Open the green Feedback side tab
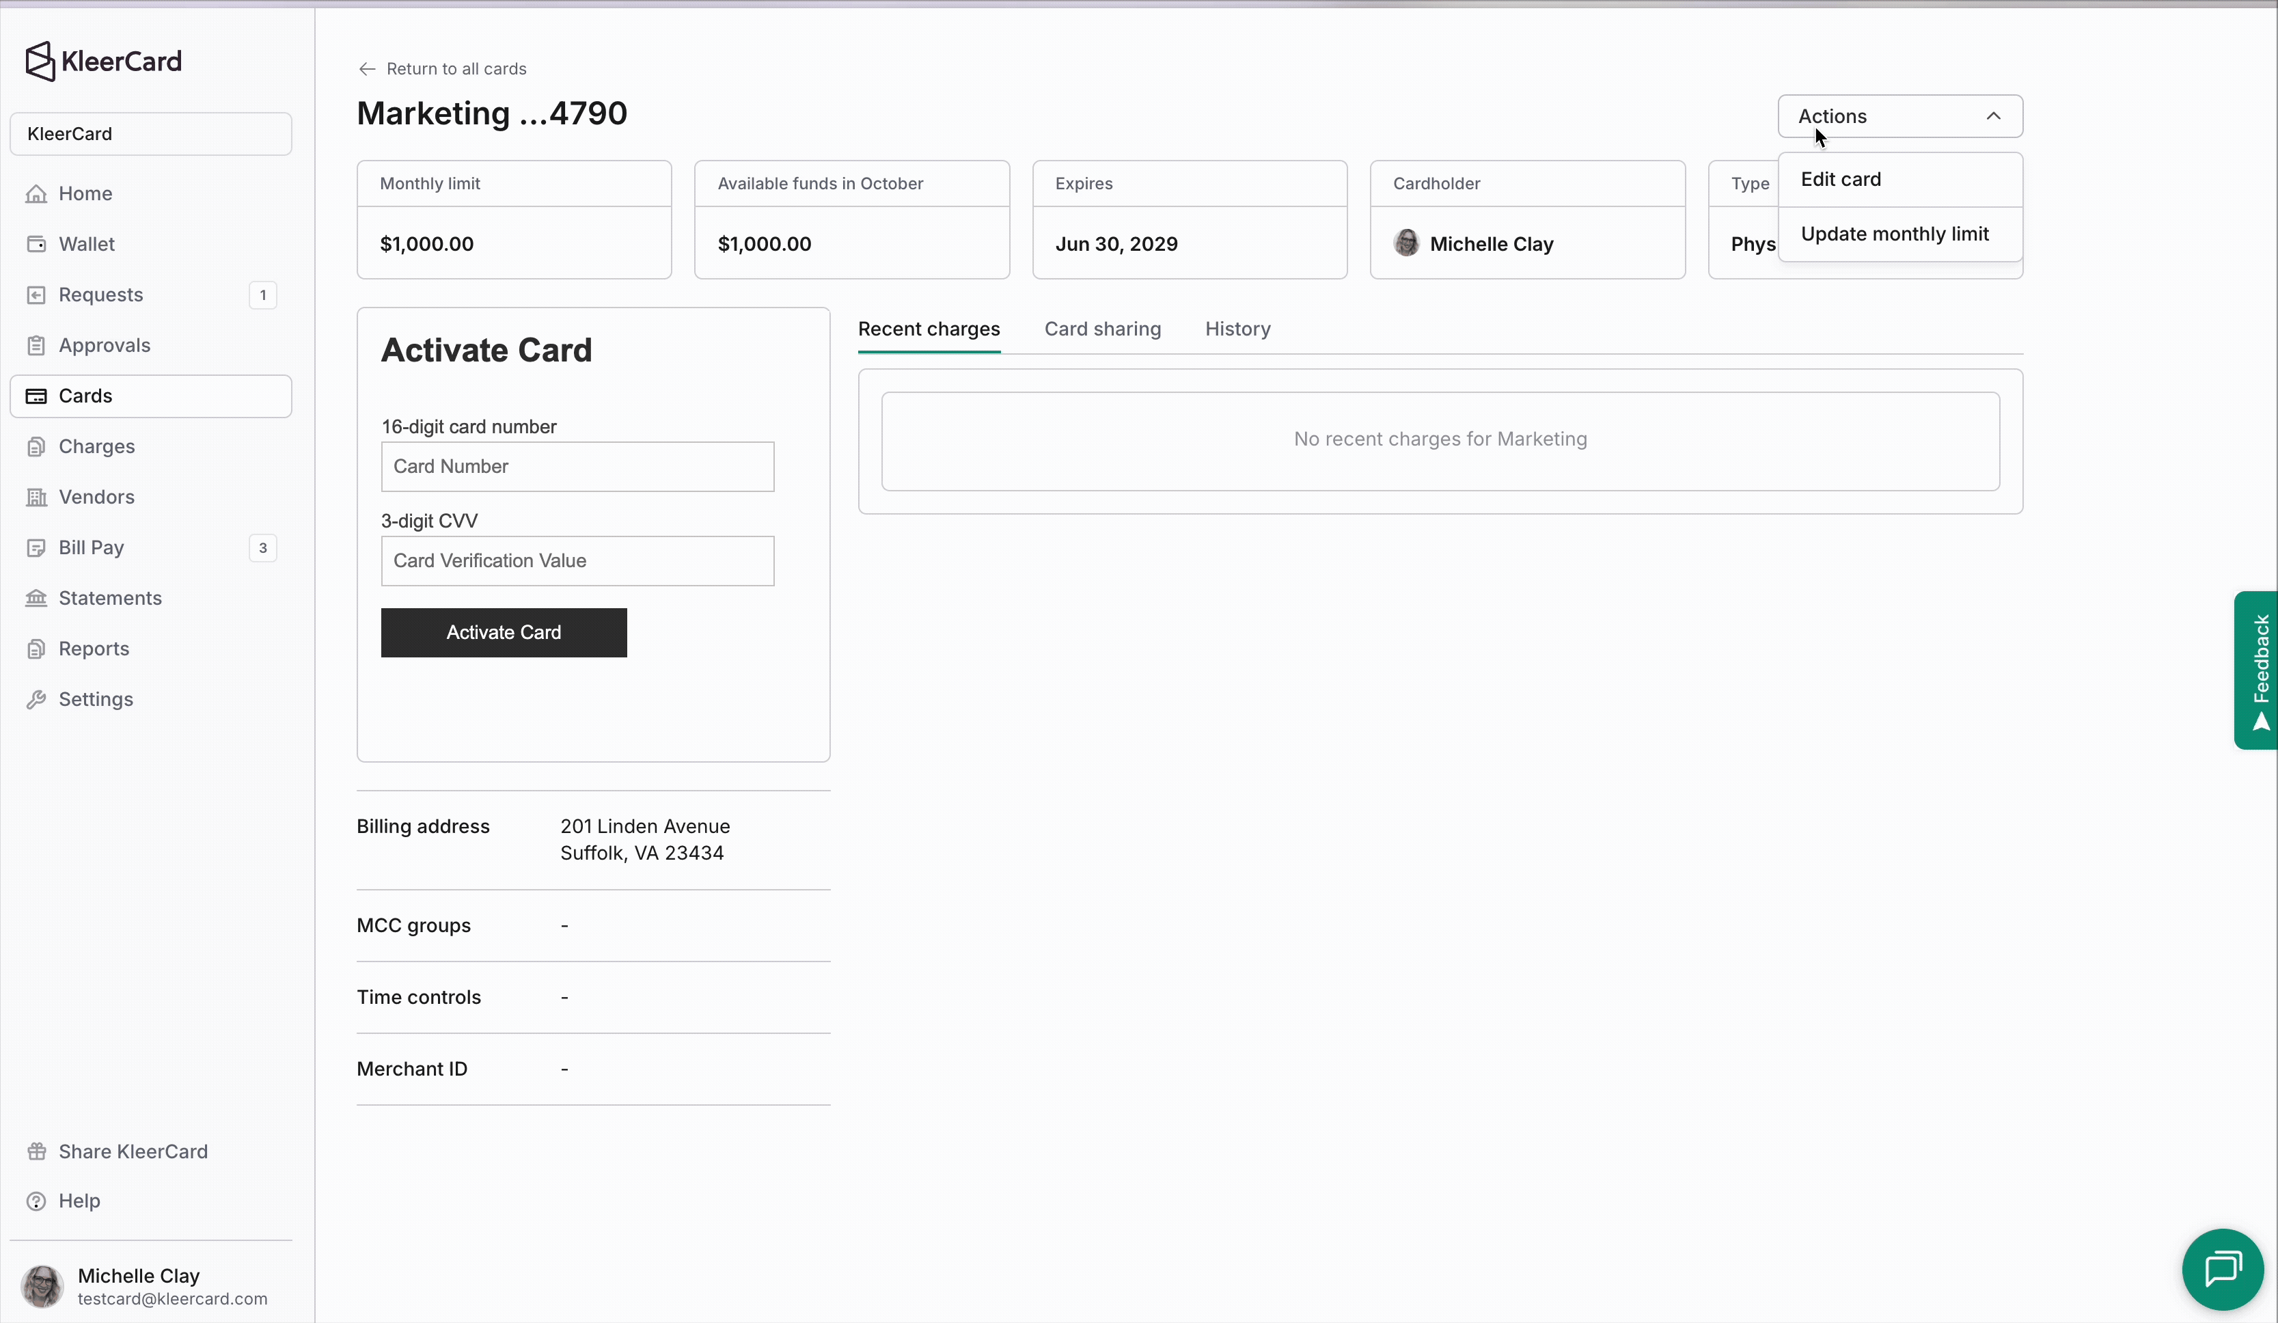2278x1323 pixels. tap(2258, 670)
